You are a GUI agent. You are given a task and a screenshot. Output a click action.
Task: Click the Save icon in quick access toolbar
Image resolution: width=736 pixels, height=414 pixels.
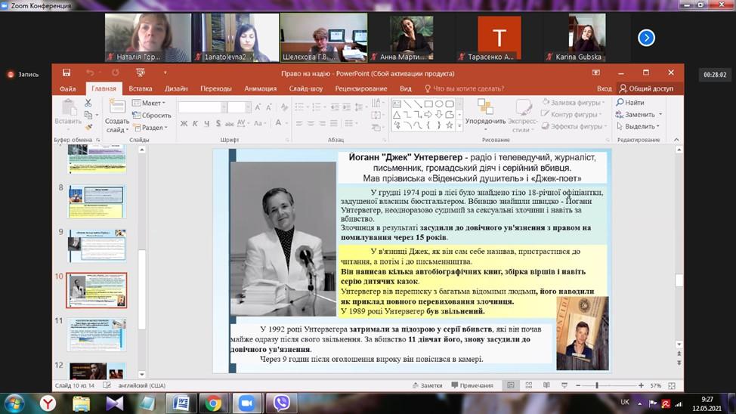[x=67, y=73]
